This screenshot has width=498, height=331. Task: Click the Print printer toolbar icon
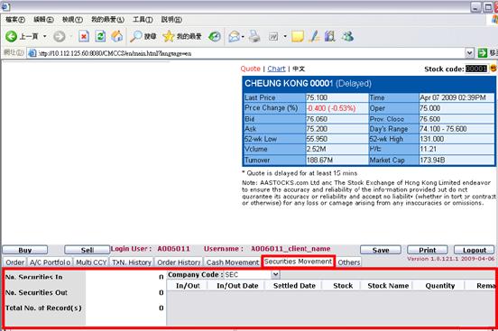pos(254,37)
